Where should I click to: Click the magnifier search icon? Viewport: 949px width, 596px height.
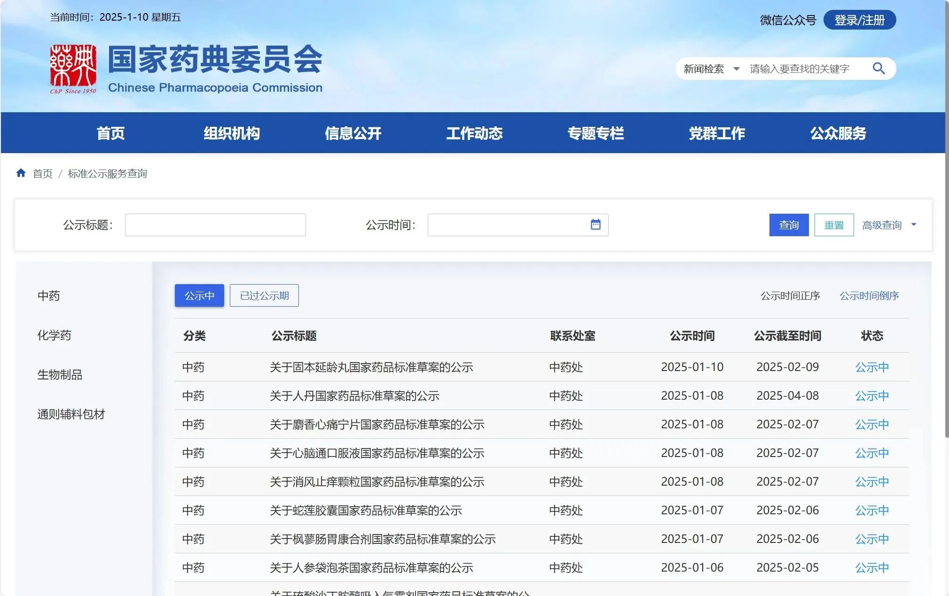click(878, 69)
